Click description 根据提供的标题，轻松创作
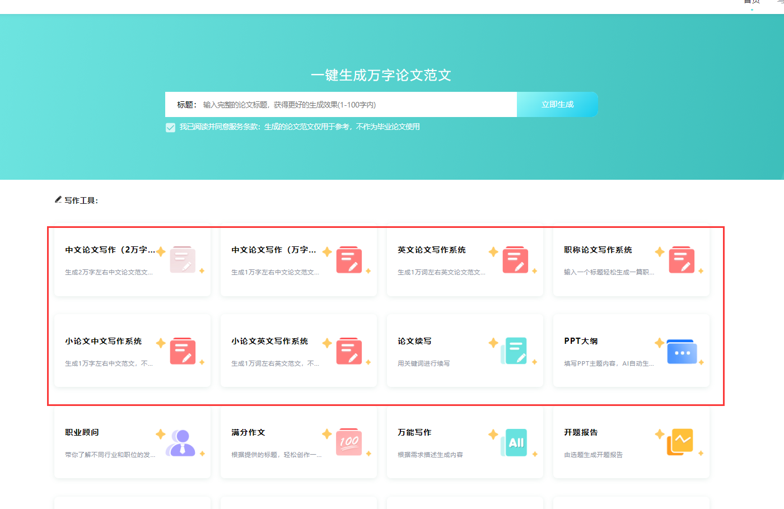The image size is (784, 509). [x=276, y=455]
